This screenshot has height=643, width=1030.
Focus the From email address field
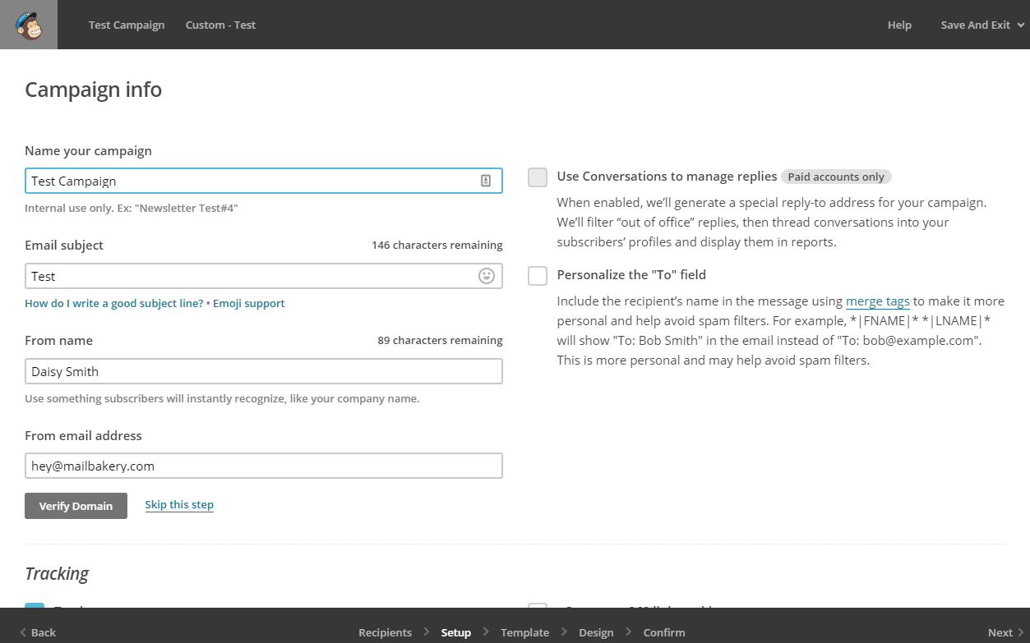coord(263,466)
